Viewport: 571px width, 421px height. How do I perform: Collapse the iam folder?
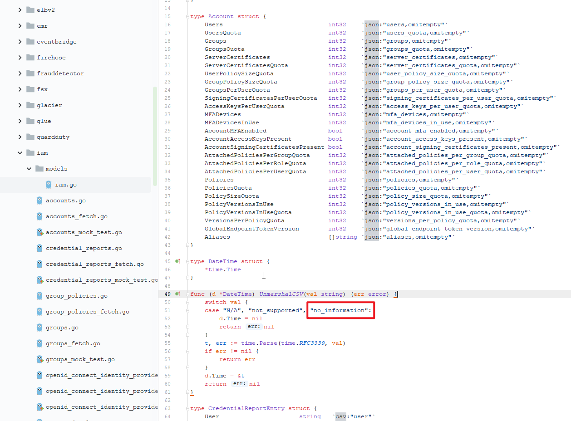(x=20, y=153)
